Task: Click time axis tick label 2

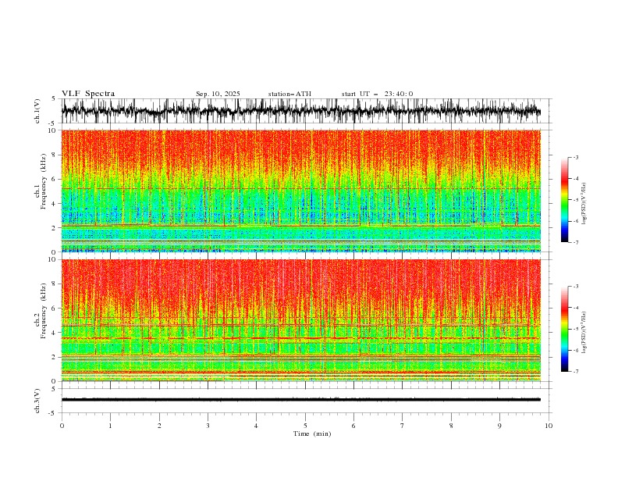Action: click(159, 426)
